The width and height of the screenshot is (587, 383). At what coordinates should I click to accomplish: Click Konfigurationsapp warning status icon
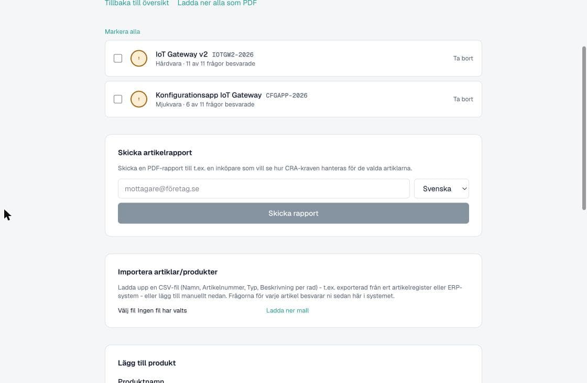(138, 99)
